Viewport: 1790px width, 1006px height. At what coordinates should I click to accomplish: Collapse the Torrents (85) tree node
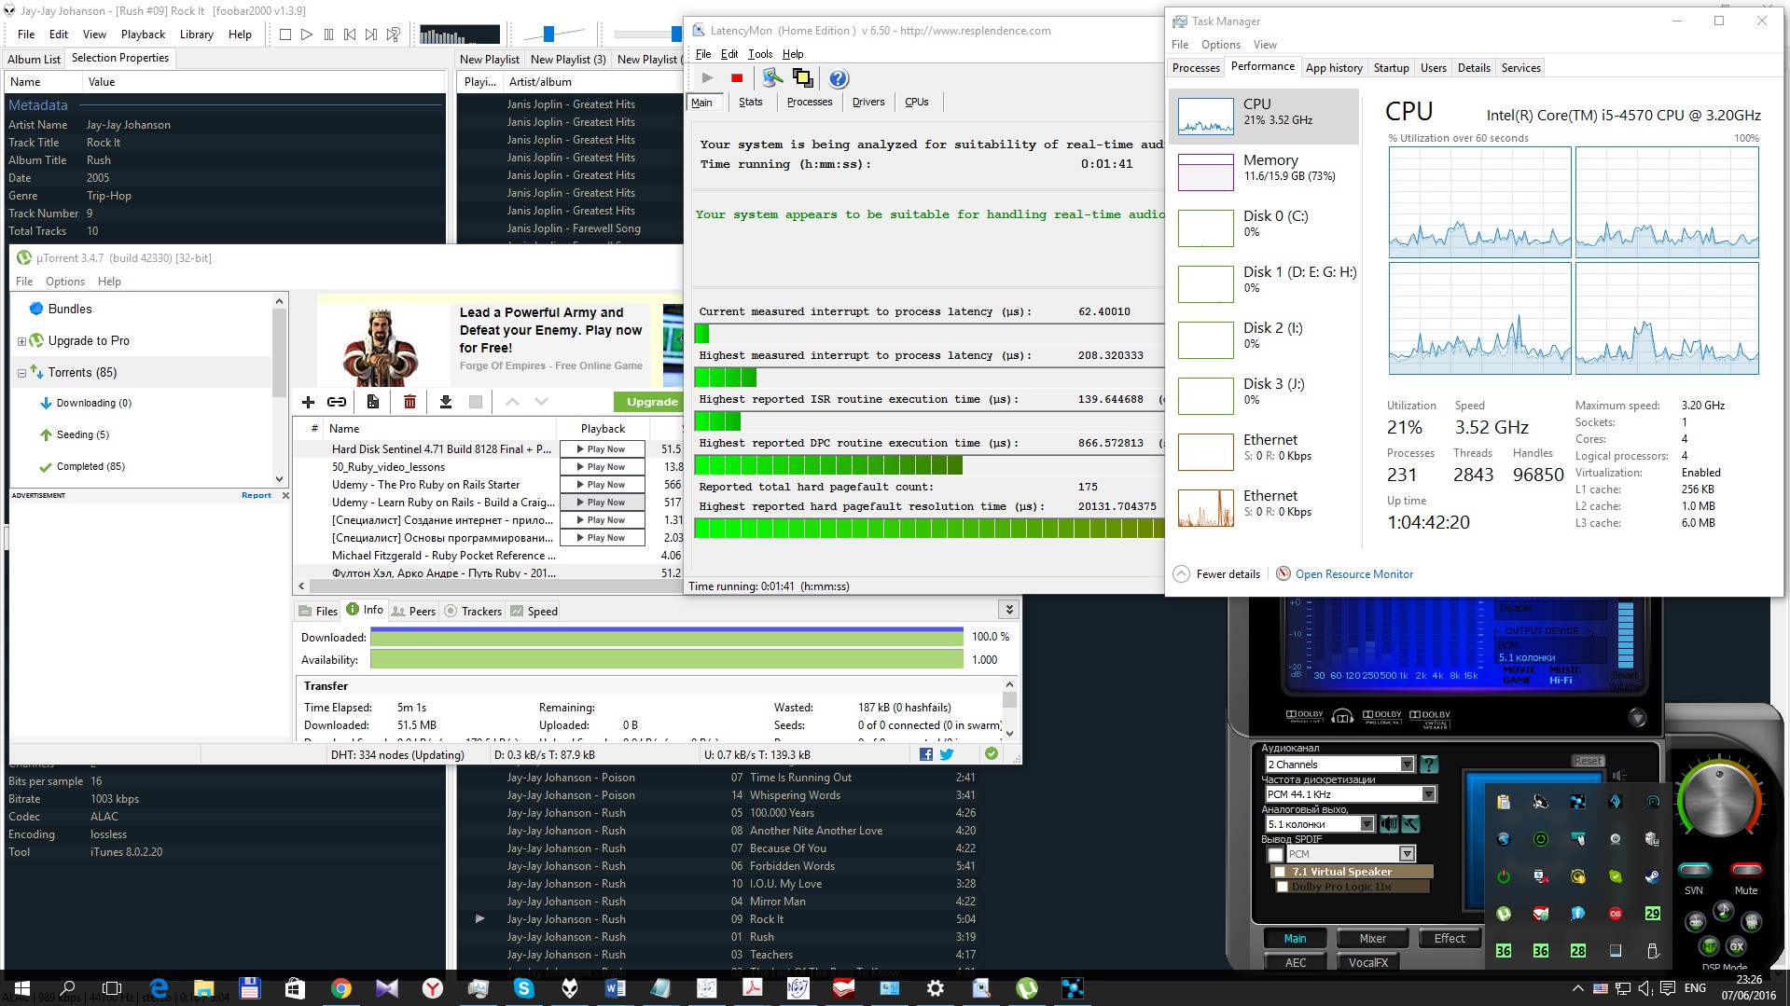pyautogui.click(x=21, y=373)
